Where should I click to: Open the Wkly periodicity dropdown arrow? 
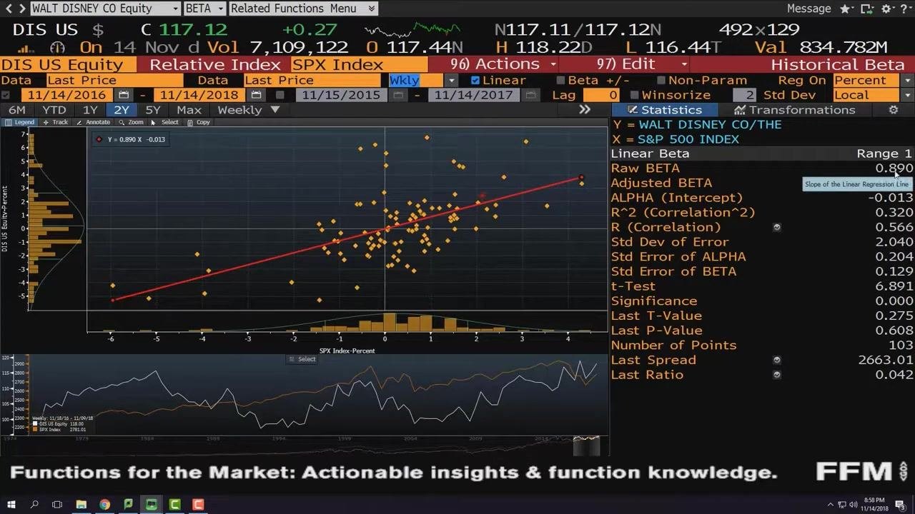click(x=451, y=81)
